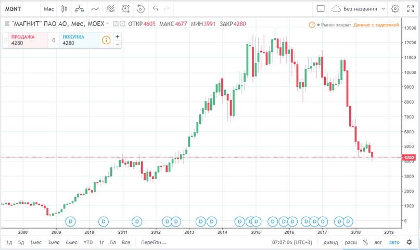The height and width of the screenshot is (250, 420).
Task: Open the financials/templates chart icon
Action: [x=110, y=9]
